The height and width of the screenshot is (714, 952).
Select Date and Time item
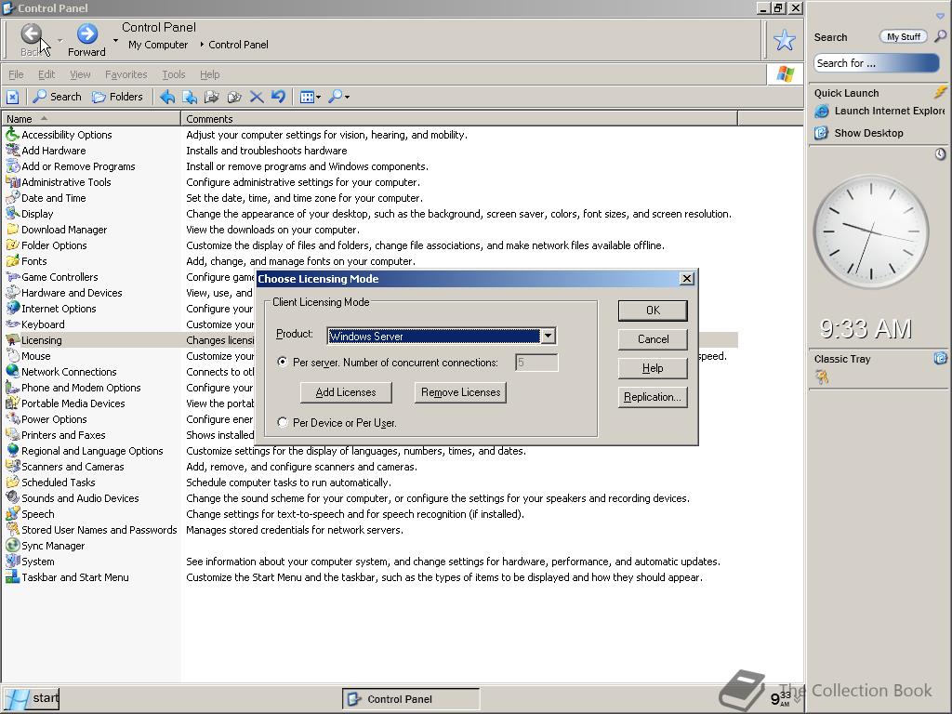53,198
